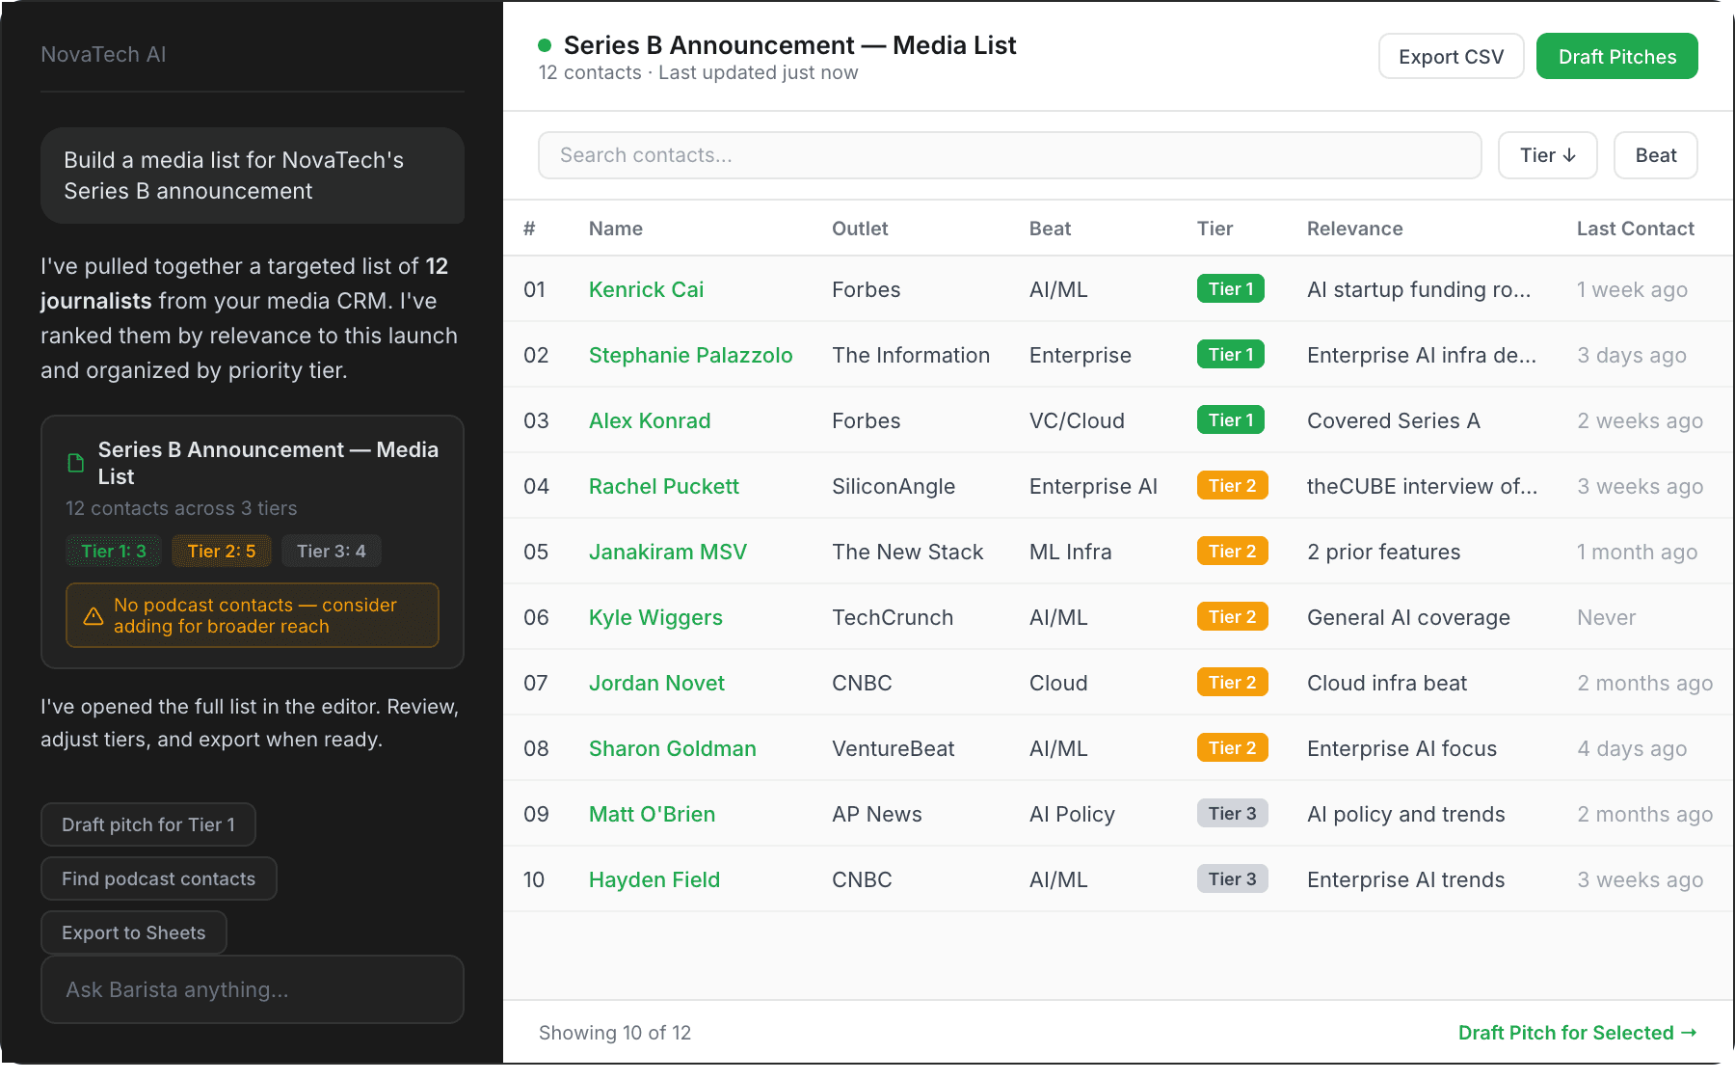Click 'AI Policy' beat cell

[1072, 814]
